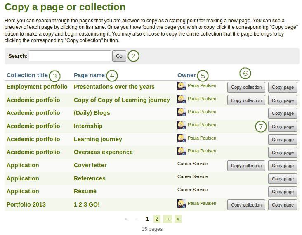Copy collection for Employment portfolio
The height and width of the screenshot is (235, 302).
click(x=246, y=87)
